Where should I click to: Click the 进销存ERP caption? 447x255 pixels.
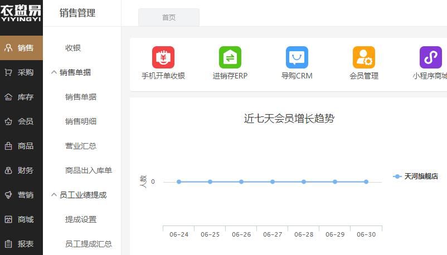click(x=230, y=76)
